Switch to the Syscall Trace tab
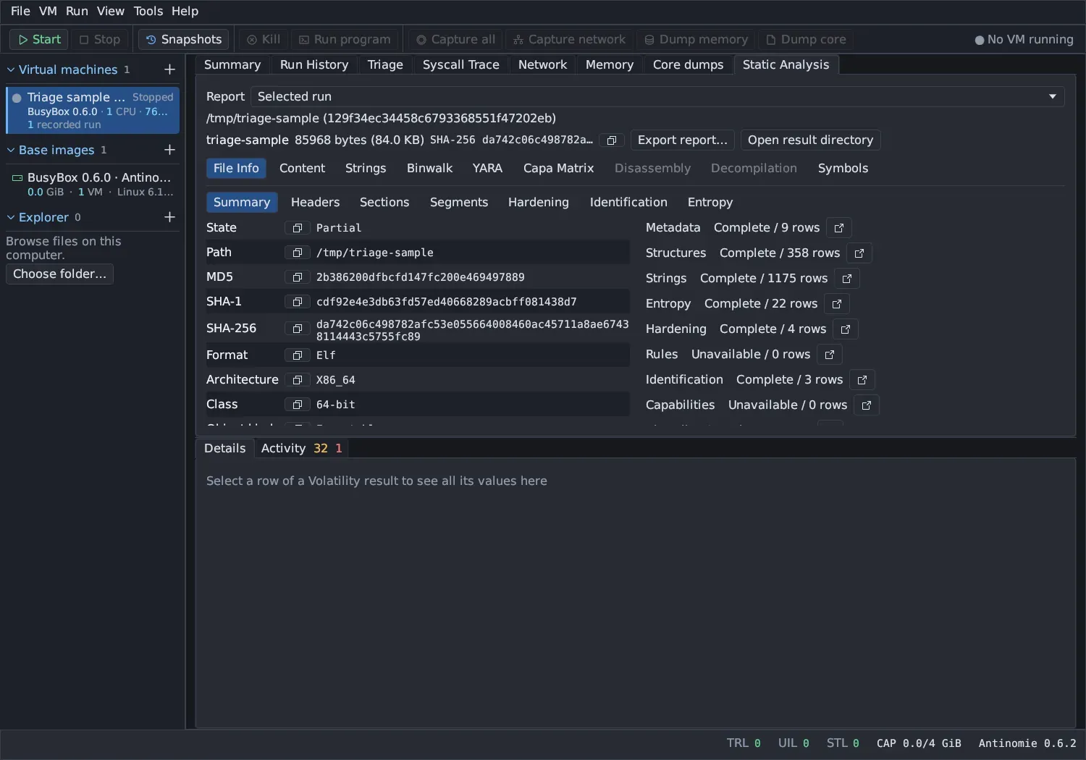Image resolution: width=1086 pixels, height=760 pixels. [461, 64]
